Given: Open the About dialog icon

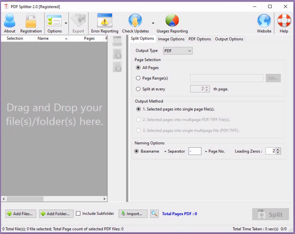Looking at the screenshot, I should coord(10,21).
